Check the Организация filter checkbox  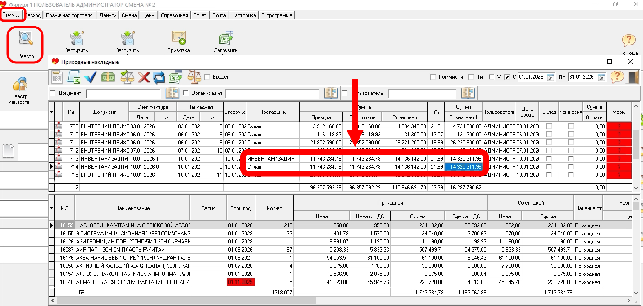186,93
